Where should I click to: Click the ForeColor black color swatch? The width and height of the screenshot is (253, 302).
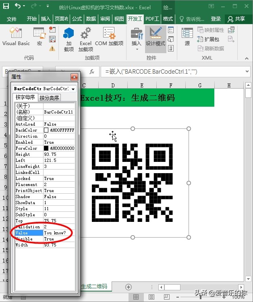coord(46,148)
